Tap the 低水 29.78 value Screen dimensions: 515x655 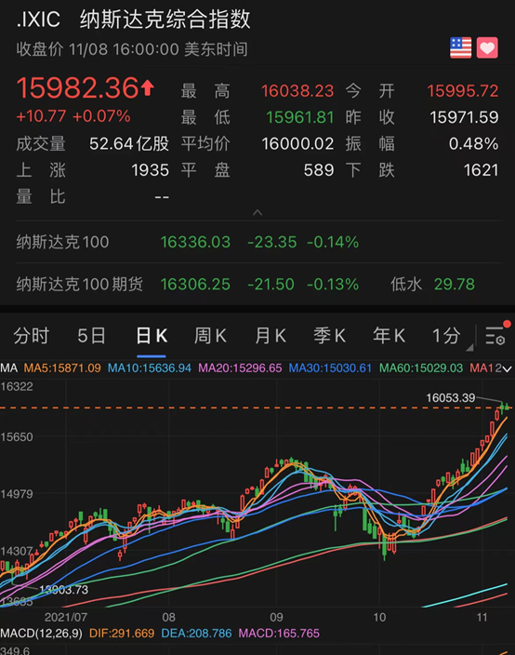[x=455, y=285]
